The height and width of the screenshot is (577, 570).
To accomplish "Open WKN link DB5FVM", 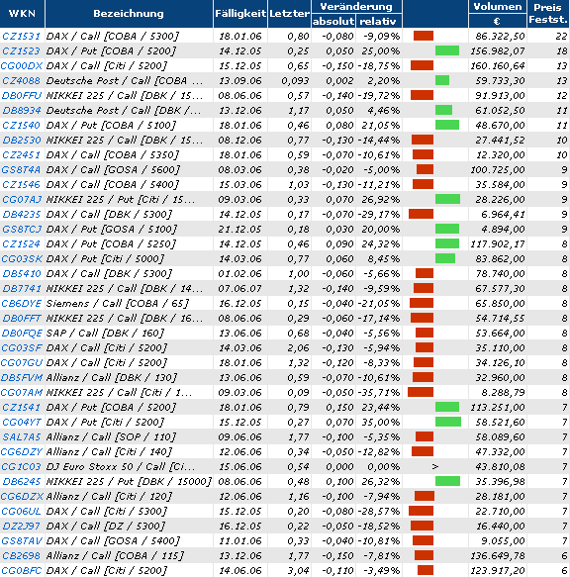I will [x=22, y=377].
